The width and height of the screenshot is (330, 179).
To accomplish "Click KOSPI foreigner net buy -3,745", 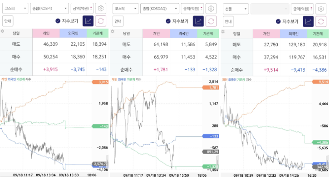I will pos(78,69).
